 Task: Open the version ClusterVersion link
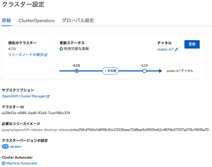click(x=15, y=146)
